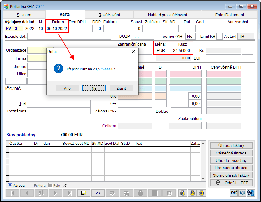Click the print copy number 2 icon
This screenshot has width=261, height=202.
[x=192, y=193]
